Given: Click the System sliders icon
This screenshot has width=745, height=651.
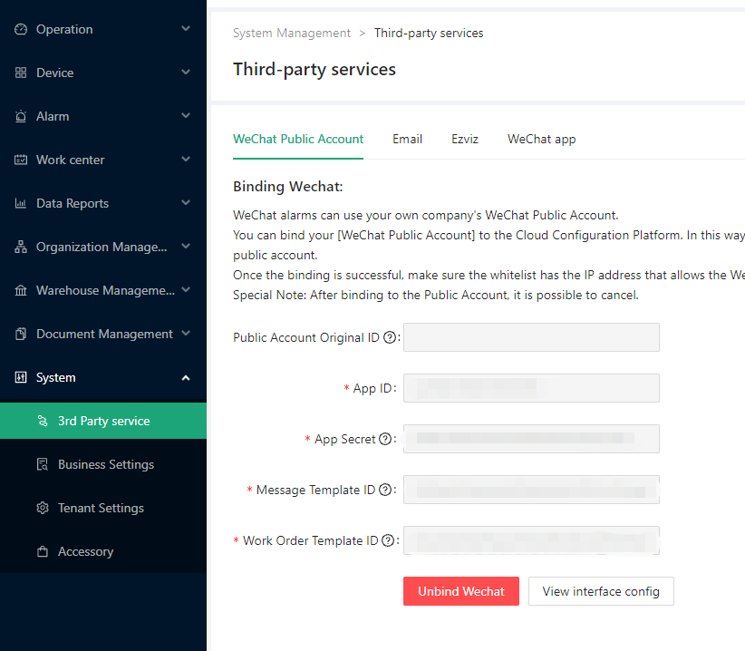Looking at the screenshot, I should pyautogui.click(x=21, y=377).
